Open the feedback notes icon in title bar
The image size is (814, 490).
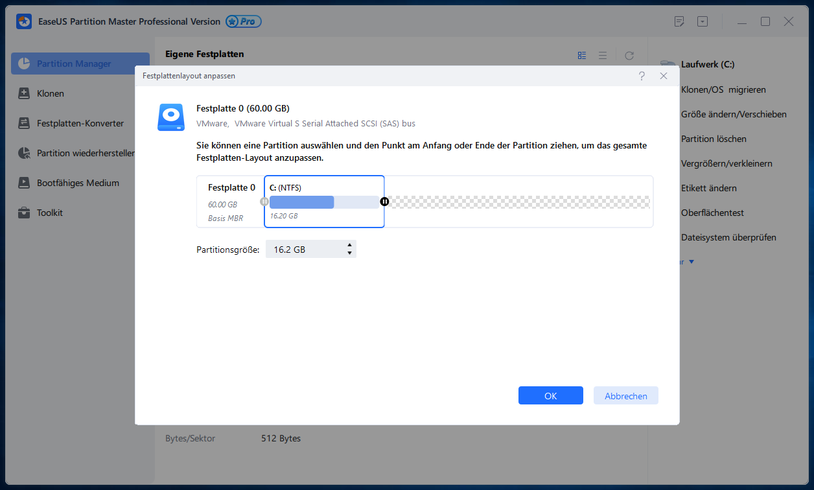[679, 21]
